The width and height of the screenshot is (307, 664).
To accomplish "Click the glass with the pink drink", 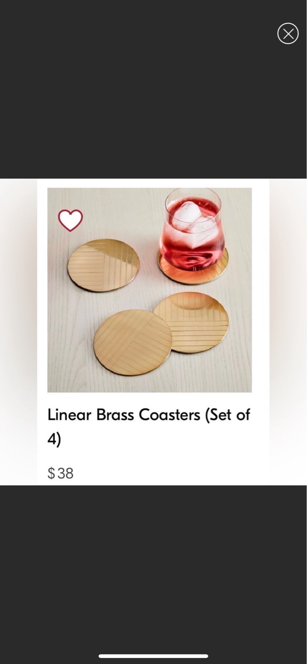I will (192, 229).
